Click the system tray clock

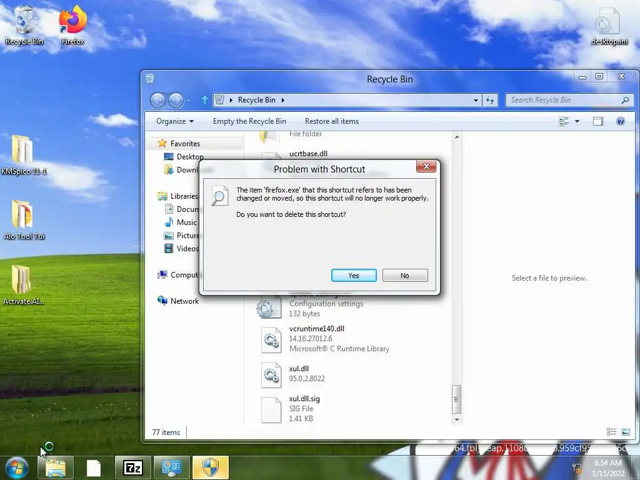coord(608,468)
